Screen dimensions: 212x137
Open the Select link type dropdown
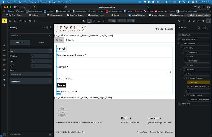click(x=31, y=74)
